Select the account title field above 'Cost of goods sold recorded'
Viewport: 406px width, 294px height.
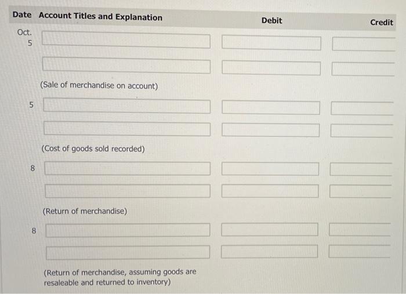pyautogui.click(x=127, y=128)
